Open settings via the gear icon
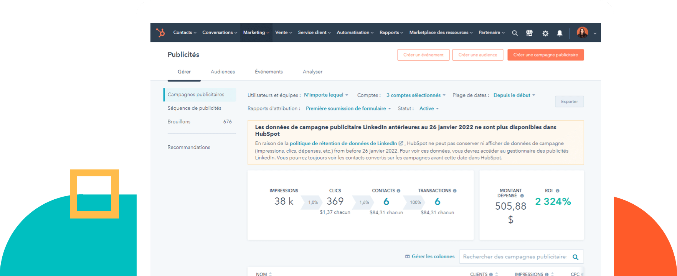Image resolution: width=677 pixels, height=276 pixels. (545, 33)
